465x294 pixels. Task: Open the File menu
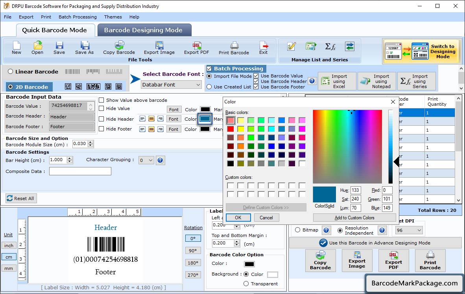coord(8,17)
